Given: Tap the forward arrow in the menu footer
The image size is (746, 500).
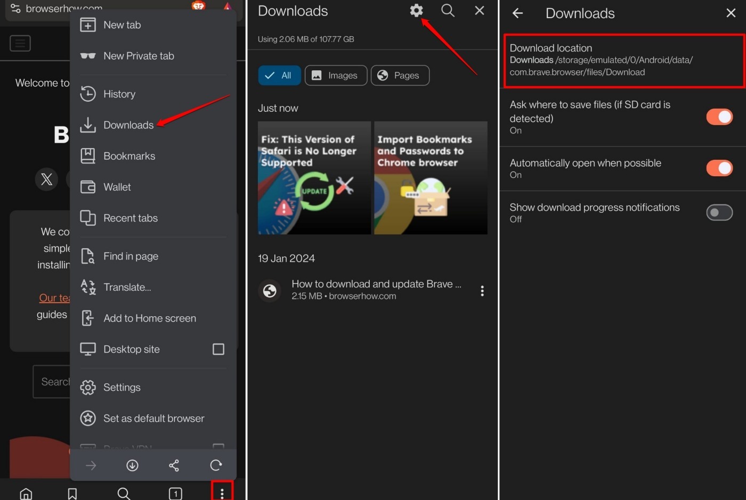Looking at the screenshot, I should (x=91, y=465).
